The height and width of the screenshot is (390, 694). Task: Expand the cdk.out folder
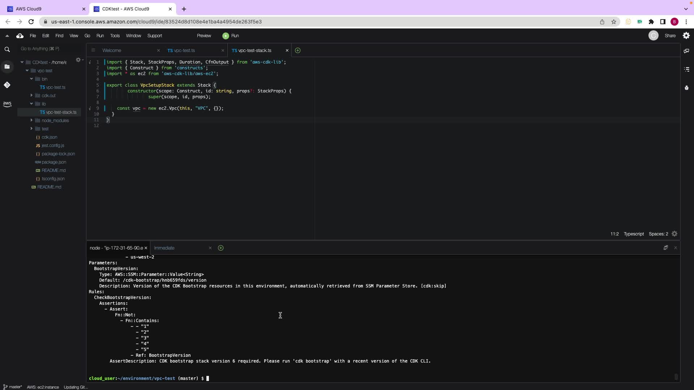coord(31,95)
